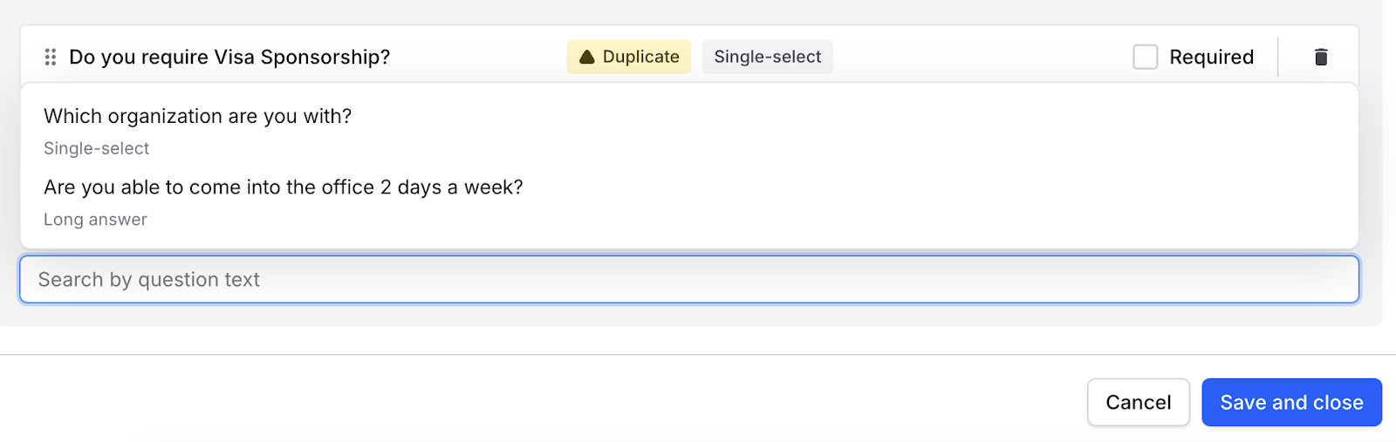Click the Single-select subtitle under organization question
The width and height of the screenshot is (1396, 442).
pyautogui.click(x=96, y=148)
